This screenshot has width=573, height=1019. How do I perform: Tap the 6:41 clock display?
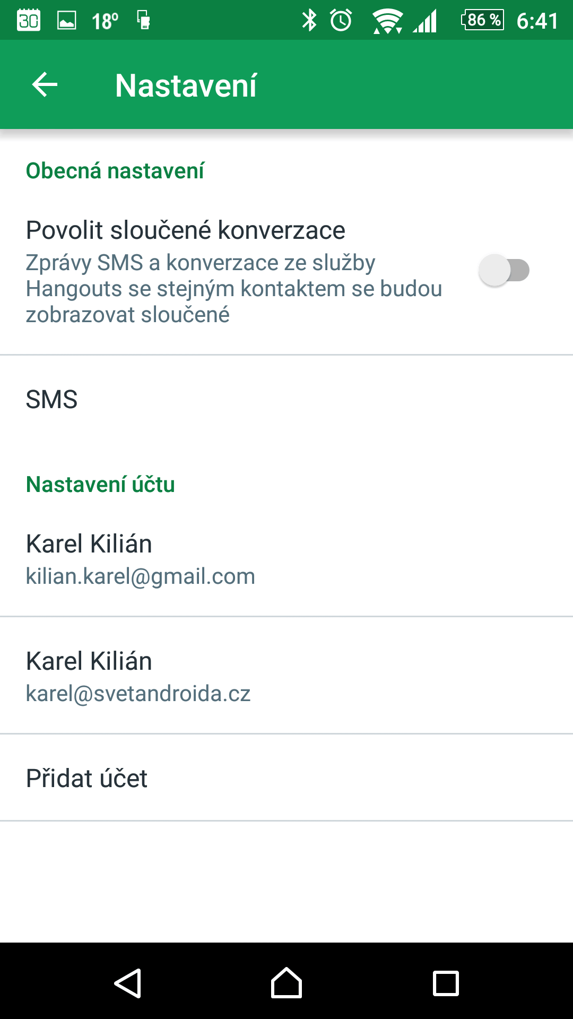coord(537,21)
